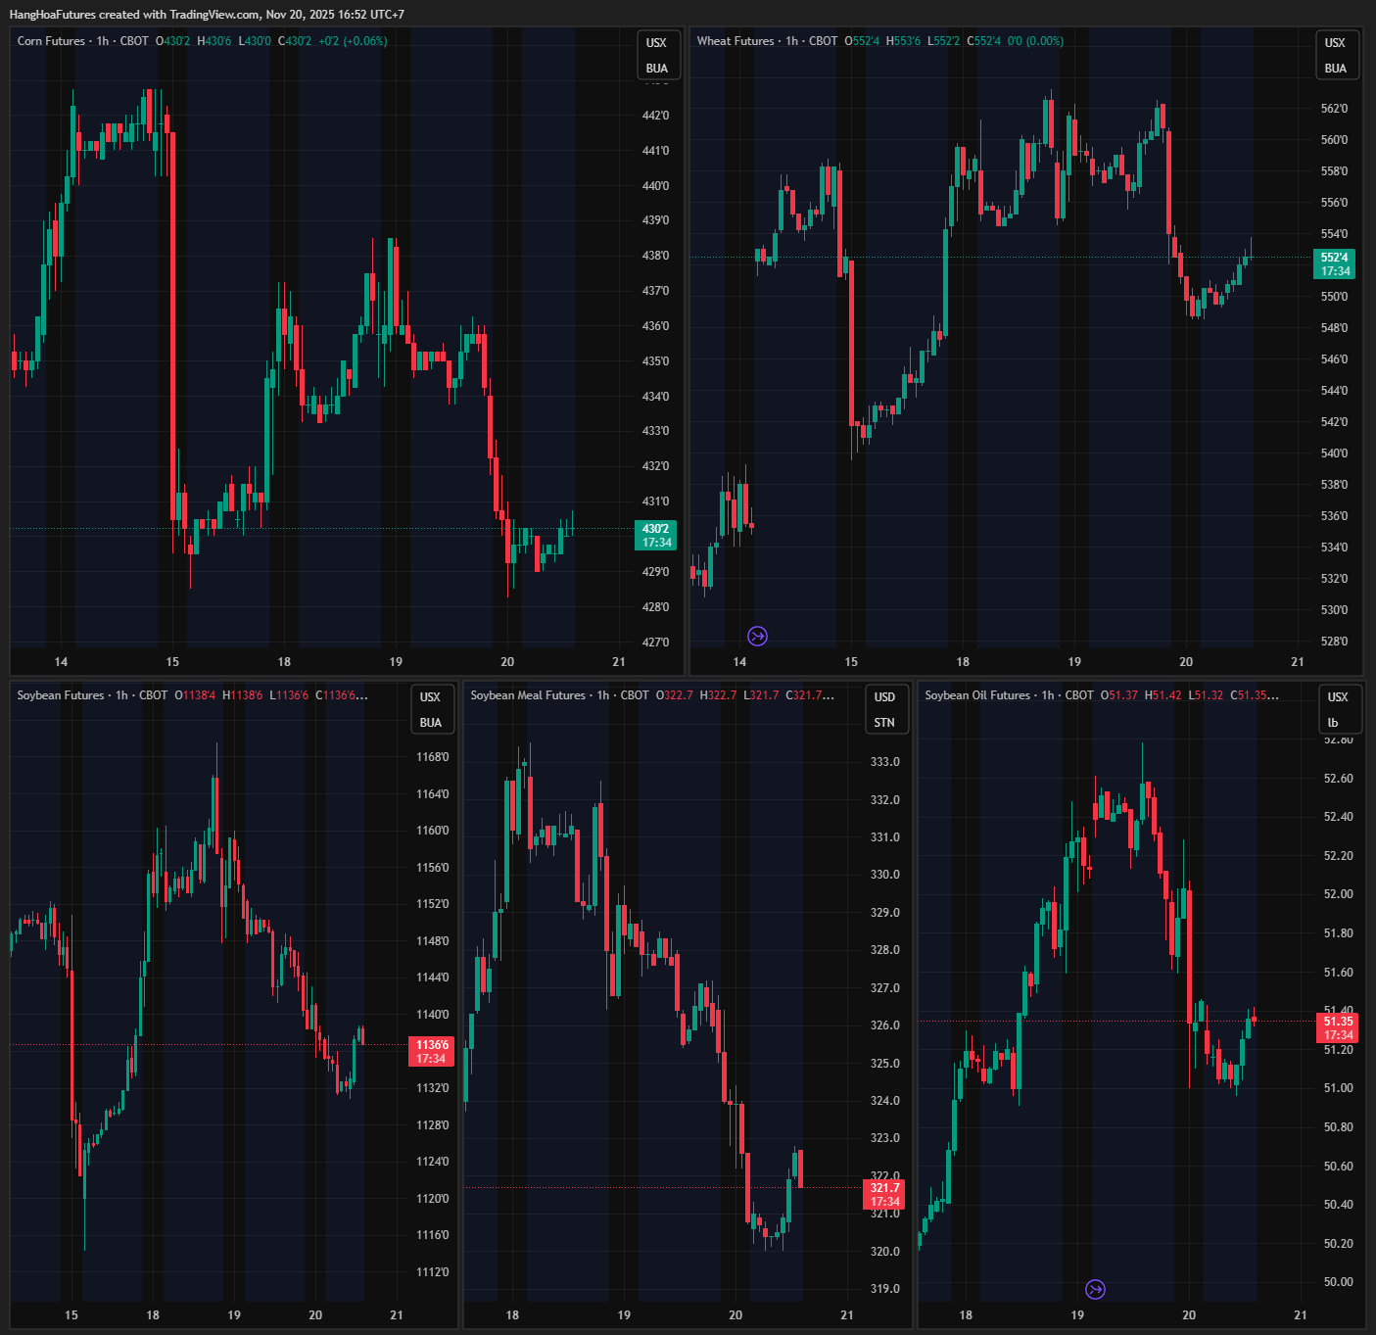Open the lb unit selector on Soybean Oil chart
The image size is (1376, 1335).
1333,723
